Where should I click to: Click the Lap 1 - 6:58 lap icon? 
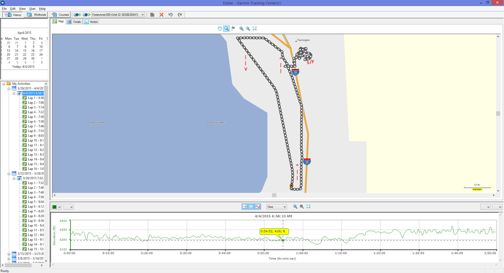[25, 98]
